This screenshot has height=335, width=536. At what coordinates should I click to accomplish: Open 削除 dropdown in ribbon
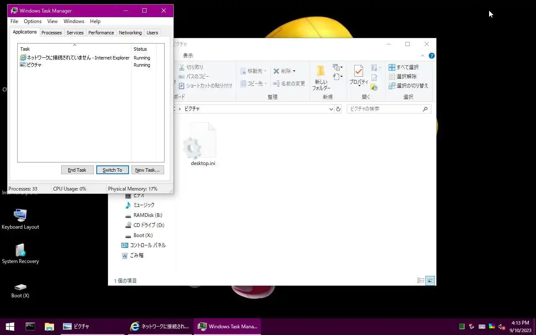coord(284,71)
